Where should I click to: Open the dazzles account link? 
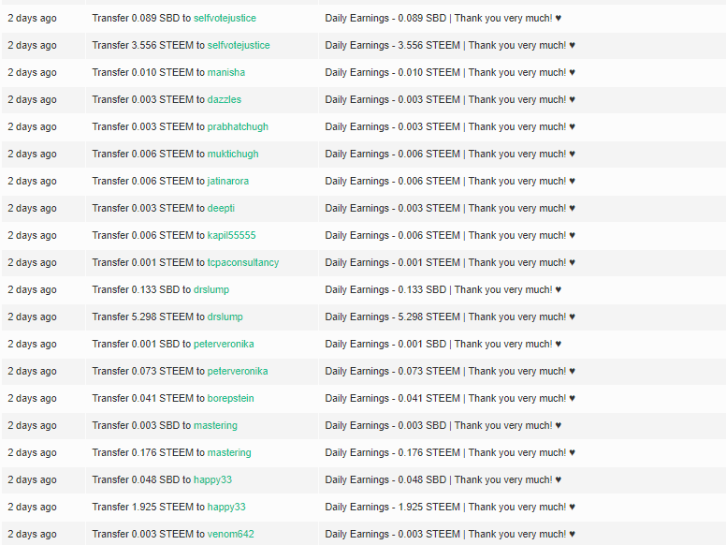(225, 99)
